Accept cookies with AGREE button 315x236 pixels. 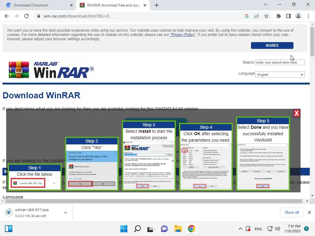pyautogui.click(x=272, y=45)
